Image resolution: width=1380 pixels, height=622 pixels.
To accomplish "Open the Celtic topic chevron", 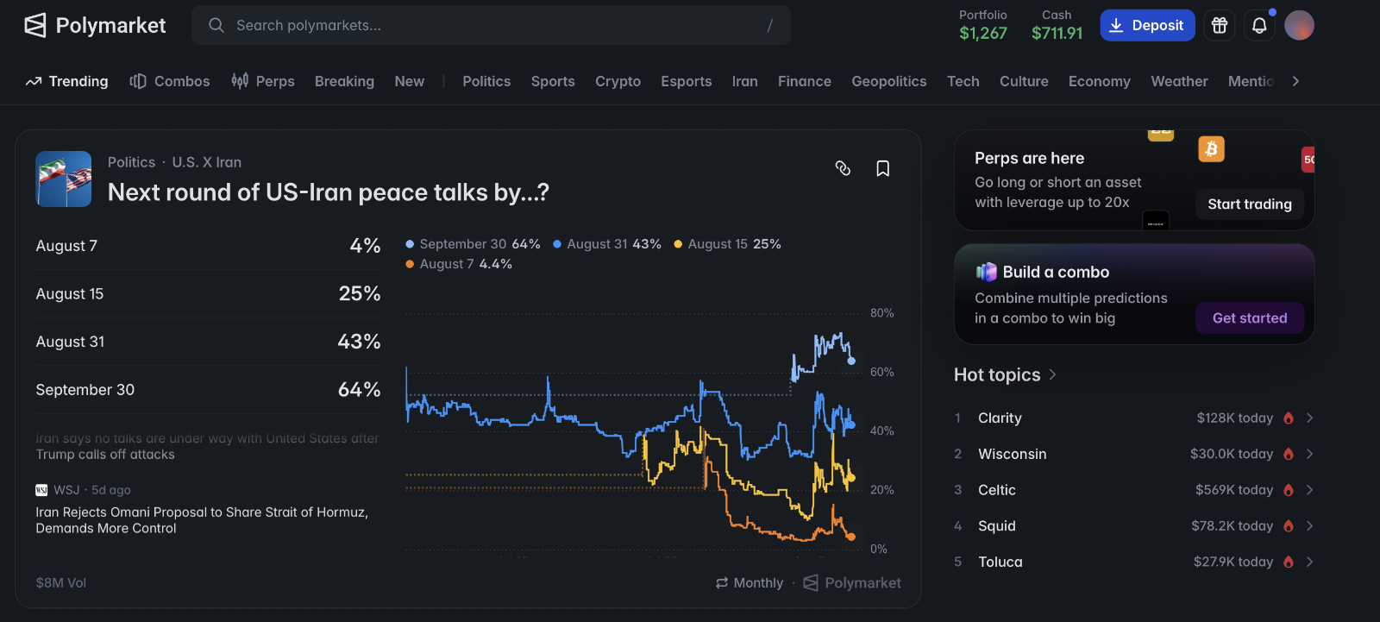I will (1309, 490).
